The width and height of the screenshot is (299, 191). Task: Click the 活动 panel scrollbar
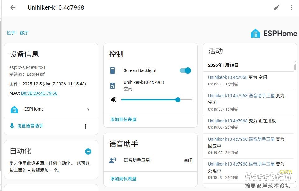click(x=295, y=67)
